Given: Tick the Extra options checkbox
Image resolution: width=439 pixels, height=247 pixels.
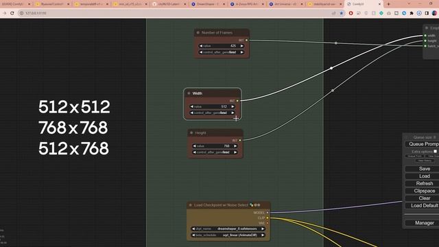Looking at the screenshot, I should click(x=435, y=151).
